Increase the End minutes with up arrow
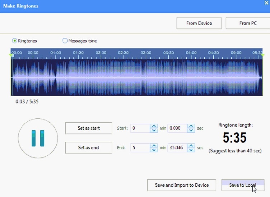This screenshot has height=197, width=270. click(154, 146)
